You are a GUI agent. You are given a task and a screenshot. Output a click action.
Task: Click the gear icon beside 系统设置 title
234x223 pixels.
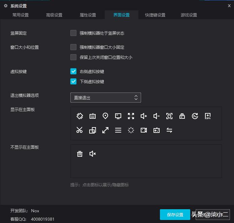[x=6, y=6]
